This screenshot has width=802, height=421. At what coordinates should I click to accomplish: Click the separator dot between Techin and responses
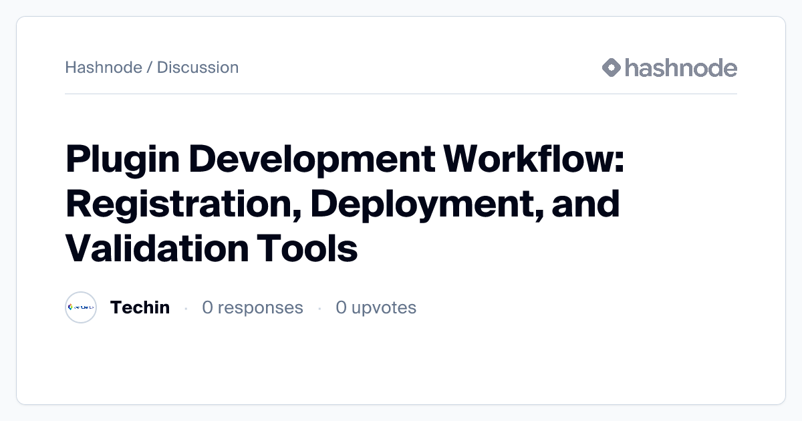[186, 308]
